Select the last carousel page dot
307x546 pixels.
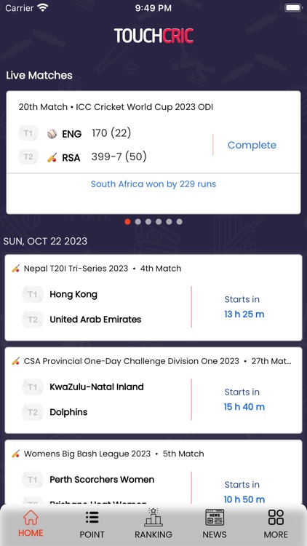click(179, 221)
